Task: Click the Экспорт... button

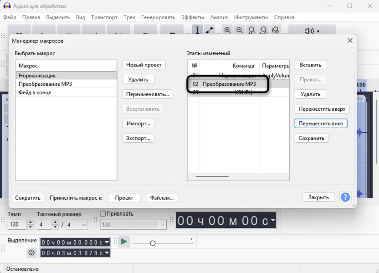Action: (x=138, y=138)
